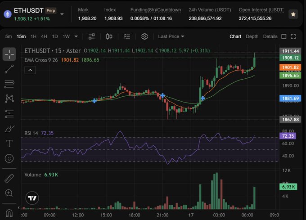Click the Open Interest (USDT) label

click(x=261, y=10)
